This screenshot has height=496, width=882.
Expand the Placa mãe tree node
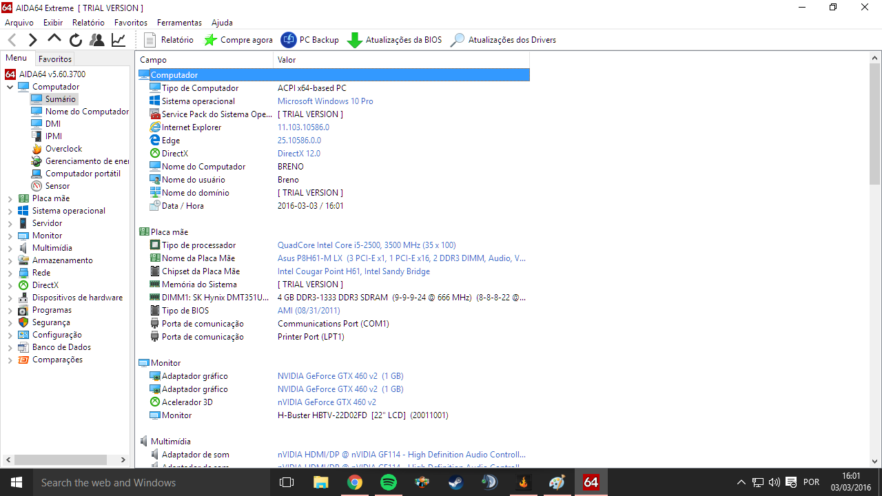coord(10,198)
